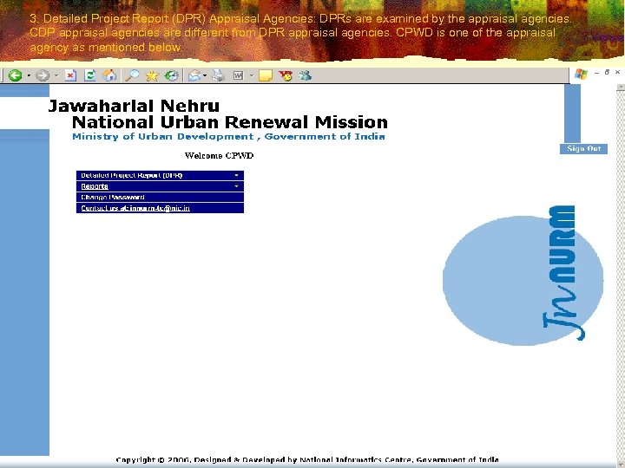
Task: Restore the browser window button
Action: 607,72
